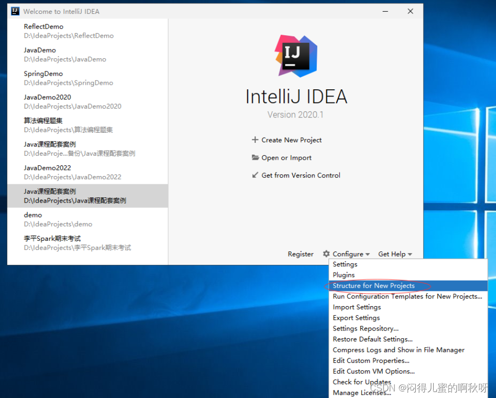Expand the Get Help dropdown
This screenshot has width=496, height=398.
[395, 254]
